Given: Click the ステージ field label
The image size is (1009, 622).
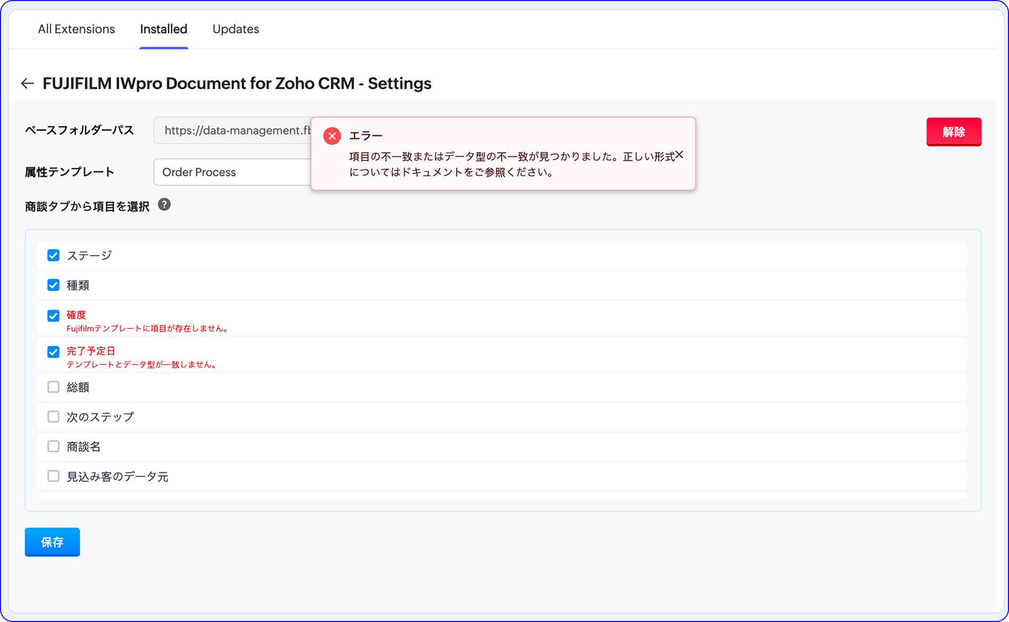Looking at the screenshot, I should (89, 255).
